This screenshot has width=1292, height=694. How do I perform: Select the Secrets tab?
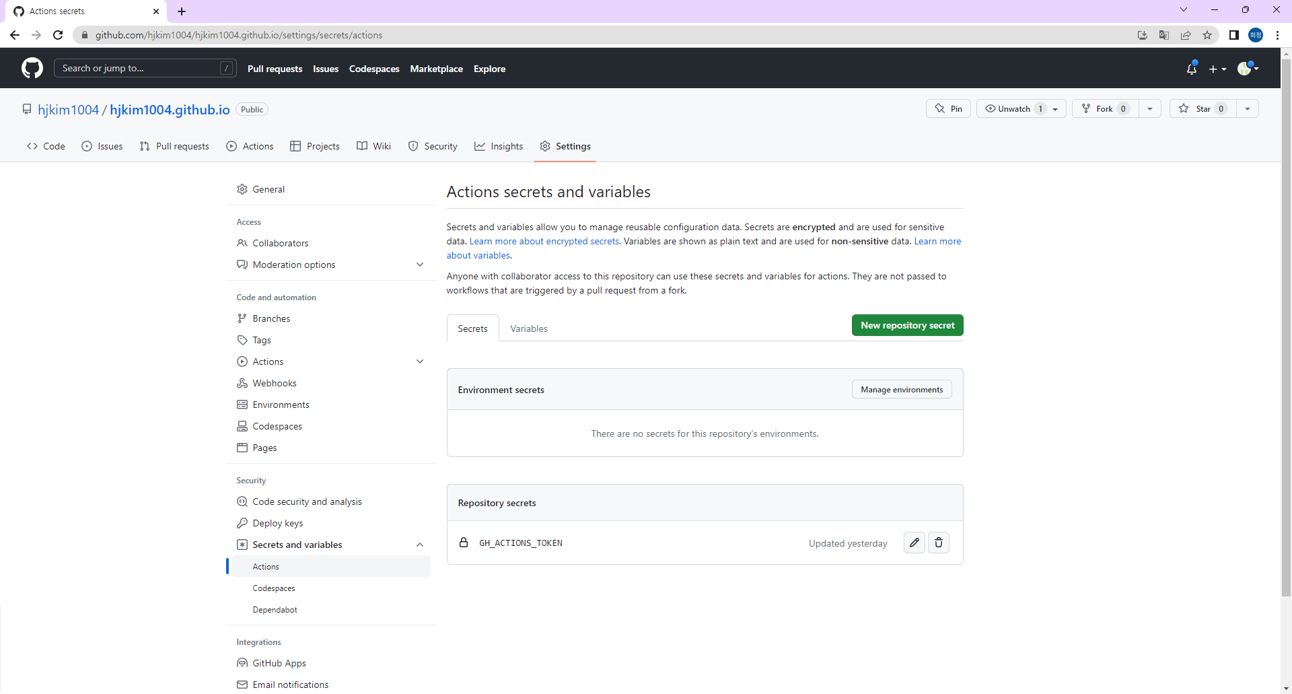tap(472, 328)
